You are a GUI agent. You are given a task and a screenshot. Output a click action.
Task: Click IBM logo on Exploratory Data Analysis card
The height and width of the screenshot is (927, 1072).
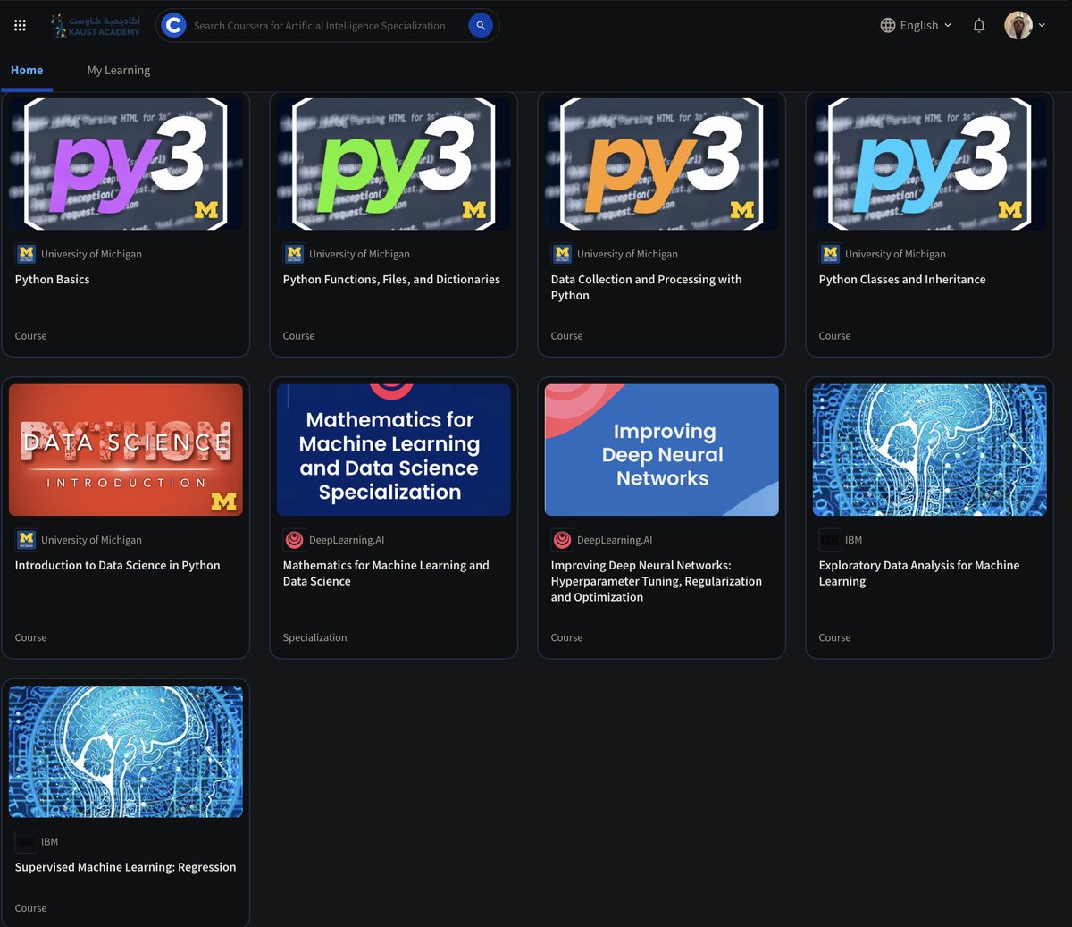pyautogui.click(x=830, y=539)
